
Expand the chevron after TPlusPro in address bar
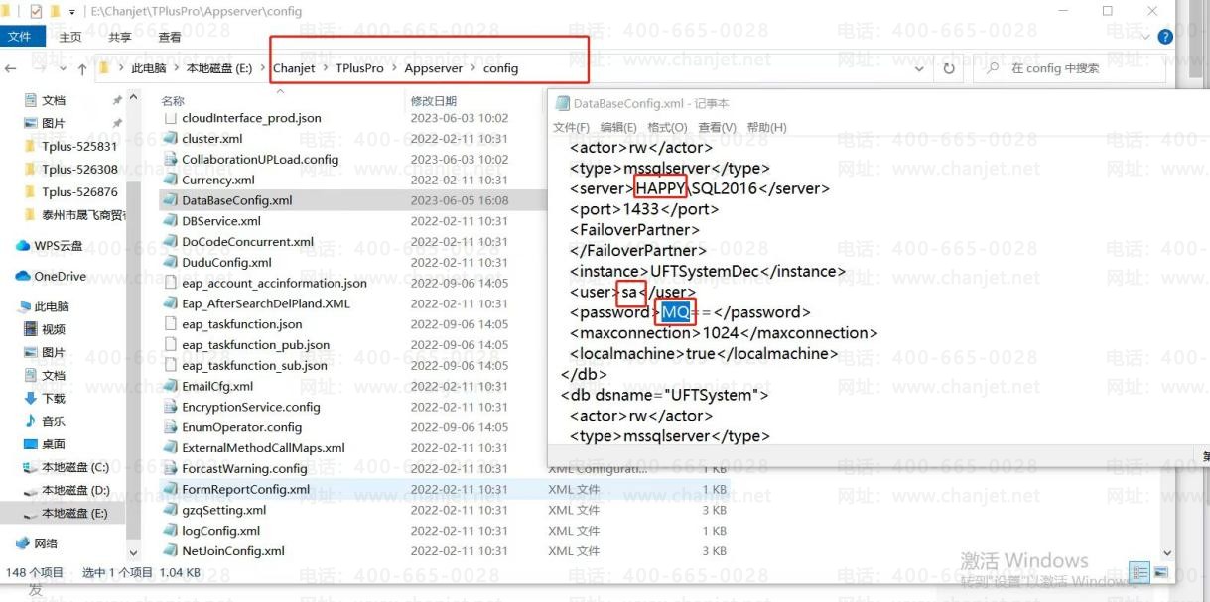coord(394,68)
